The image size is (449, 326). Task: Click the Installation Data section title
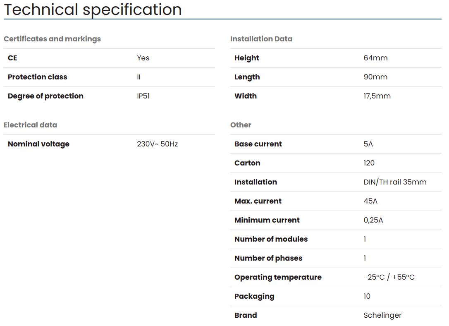click(x=261, y=39)
